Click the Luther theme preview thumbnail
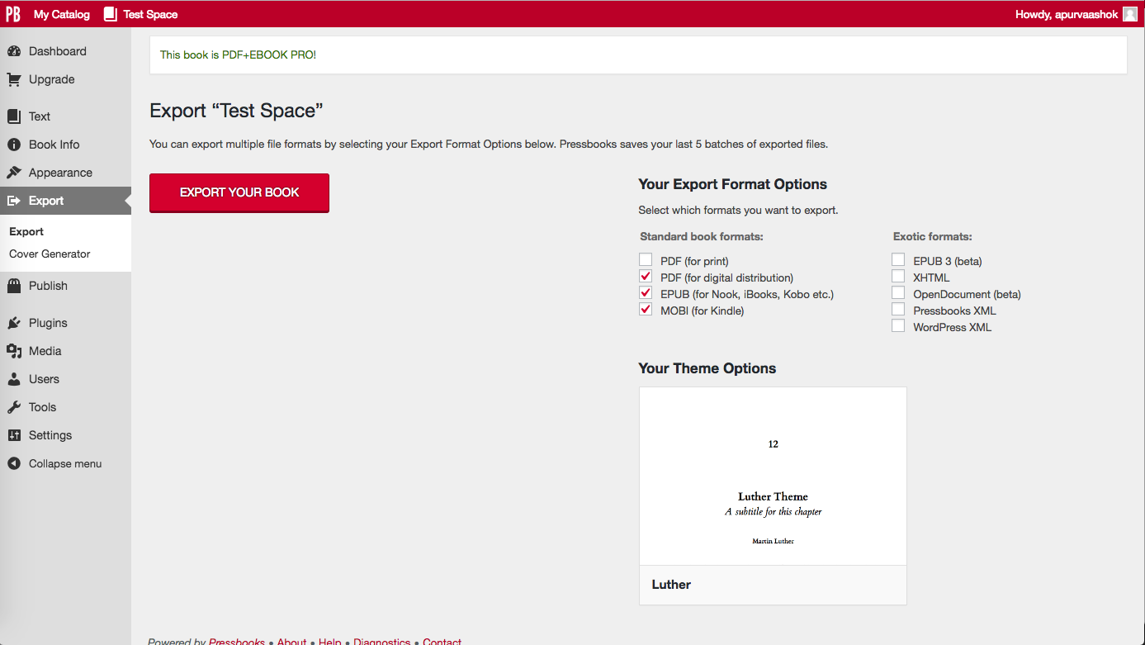Image resolution: width=1145 pixels, height=645 pixels. tap(773, 477)
